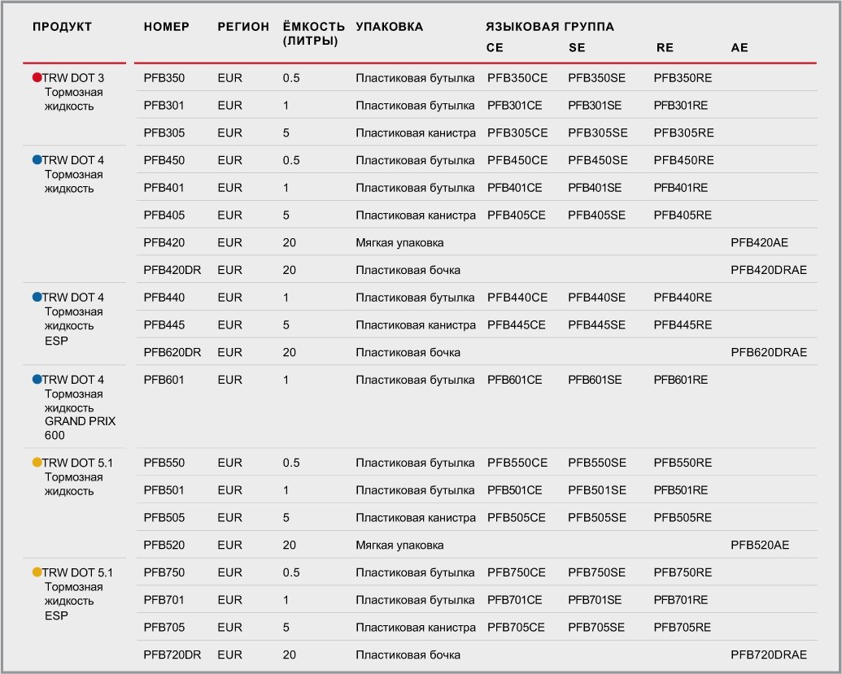Select part number PFB350 in НОМЕР column
This screenshot has height=674, width=842.
coord(164,78)
